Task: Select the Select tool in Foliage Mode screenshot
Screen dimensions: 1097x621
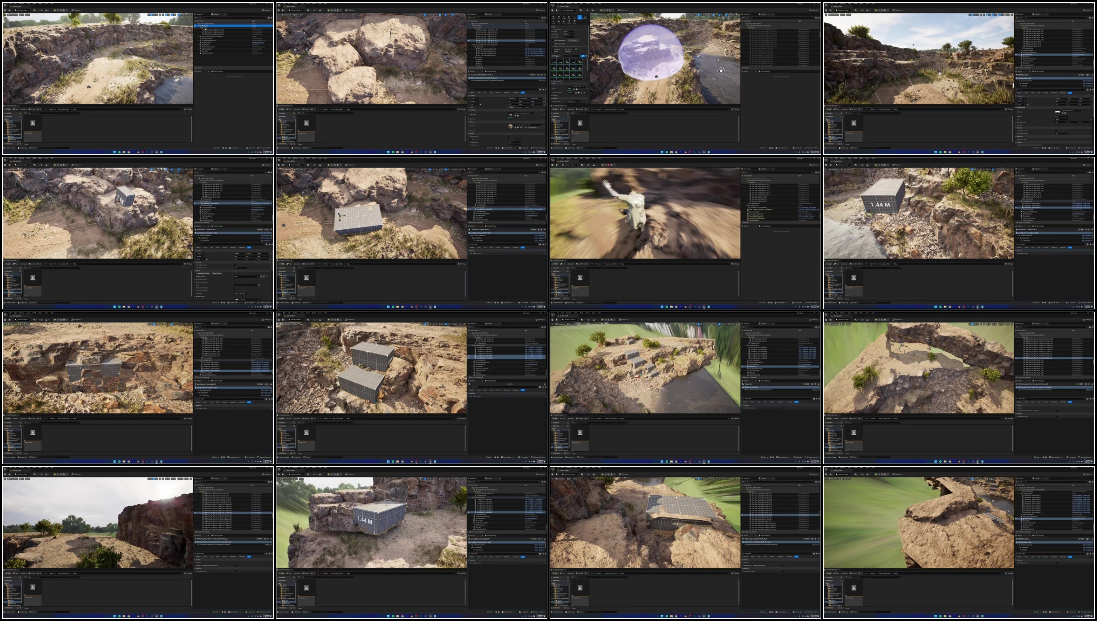Action: click(x=553, y=17)
